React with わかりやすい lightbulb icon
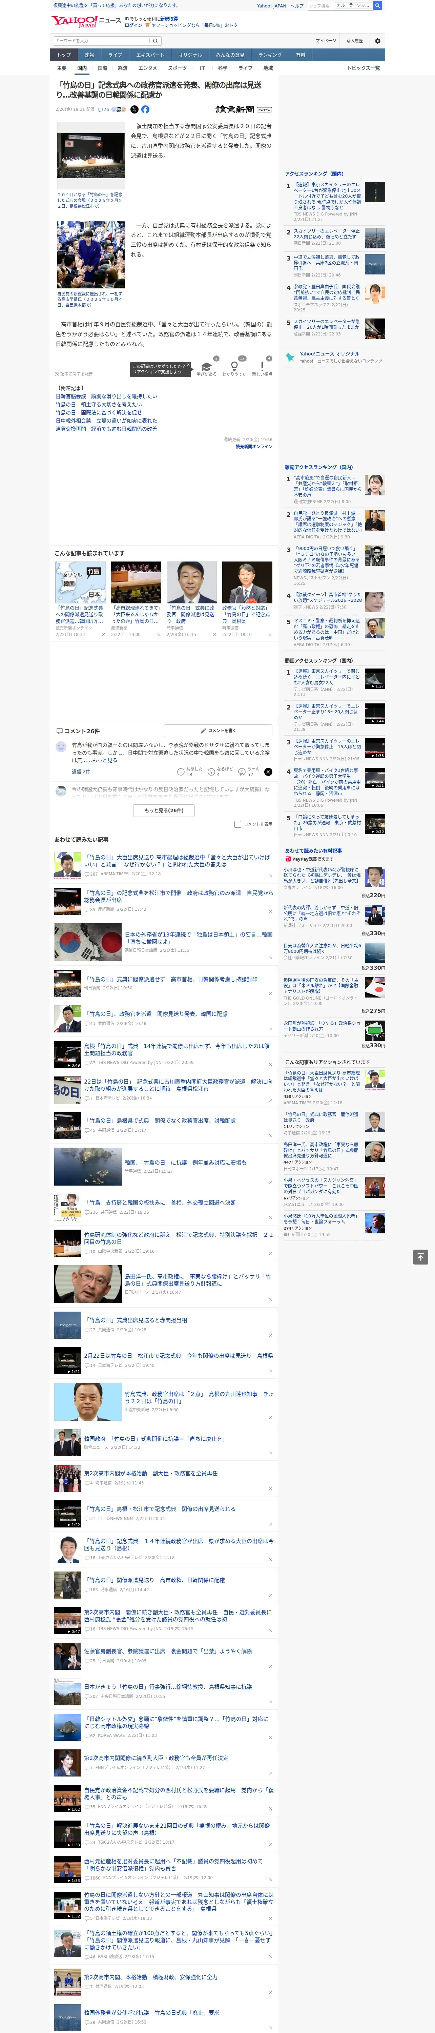The height and width of the screenshot is (2033, 435). click(x=234, y=367)
